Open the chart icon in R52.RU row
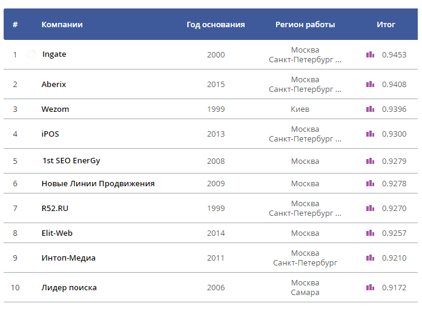 (370, 208)
